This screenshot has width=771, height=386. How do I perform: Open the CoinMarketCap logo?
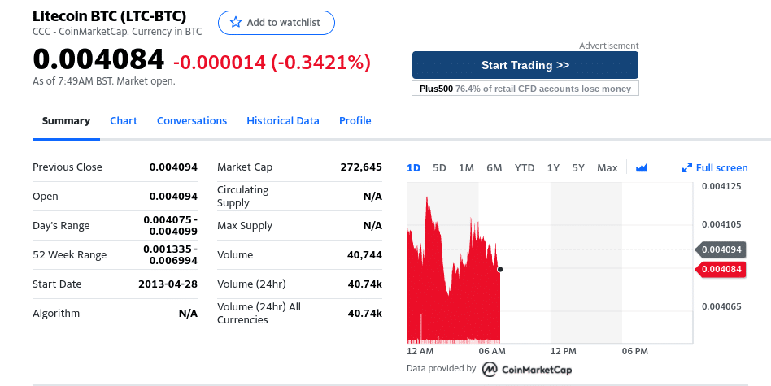(527, 369)
